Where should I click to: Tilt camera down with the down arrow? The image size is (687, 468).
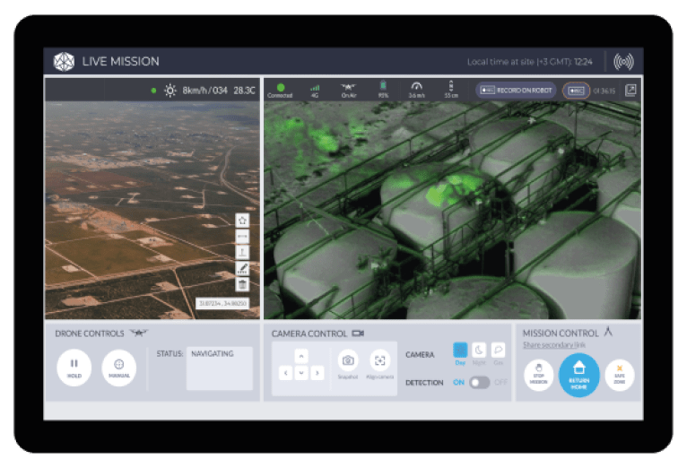pyautogui.click(x=301, y=373)
